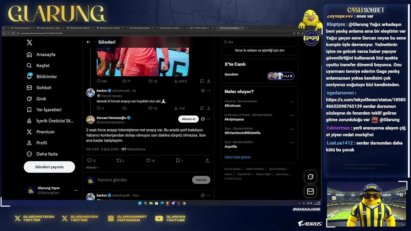The width and height of the screenshot is (411, 231).
Task: Repost barkın's forvet arayışı reply
Action: 124,108
